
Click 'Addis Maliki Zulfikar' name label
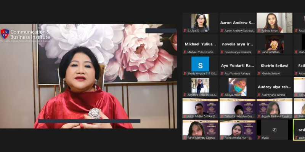[x=202, y=116]
